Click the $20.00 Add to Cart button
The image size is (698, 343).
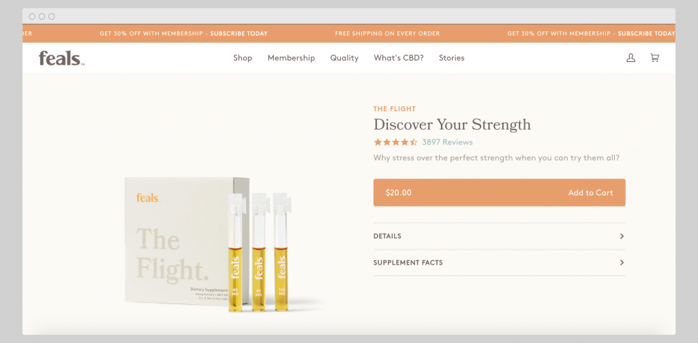tap(499, 192)
